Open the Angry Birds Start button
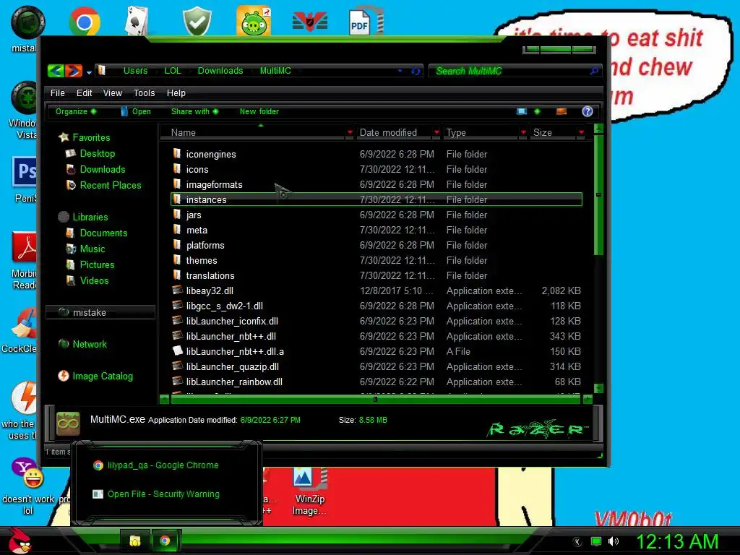This screenshot has width=740, height=555. click(20, 541)
